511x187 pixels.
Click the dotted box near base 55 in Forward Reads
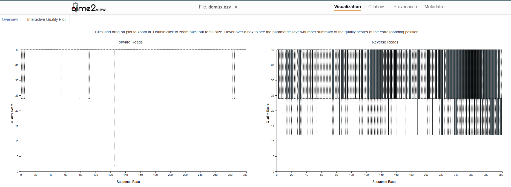pos(62,74)
